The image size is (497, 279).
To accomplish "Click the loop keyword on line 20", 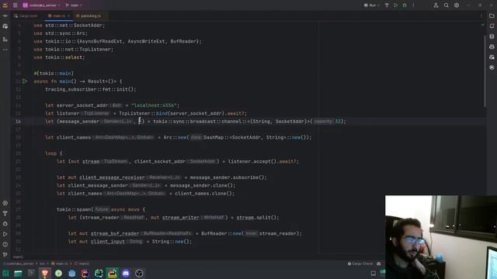I will click(50, 153).
